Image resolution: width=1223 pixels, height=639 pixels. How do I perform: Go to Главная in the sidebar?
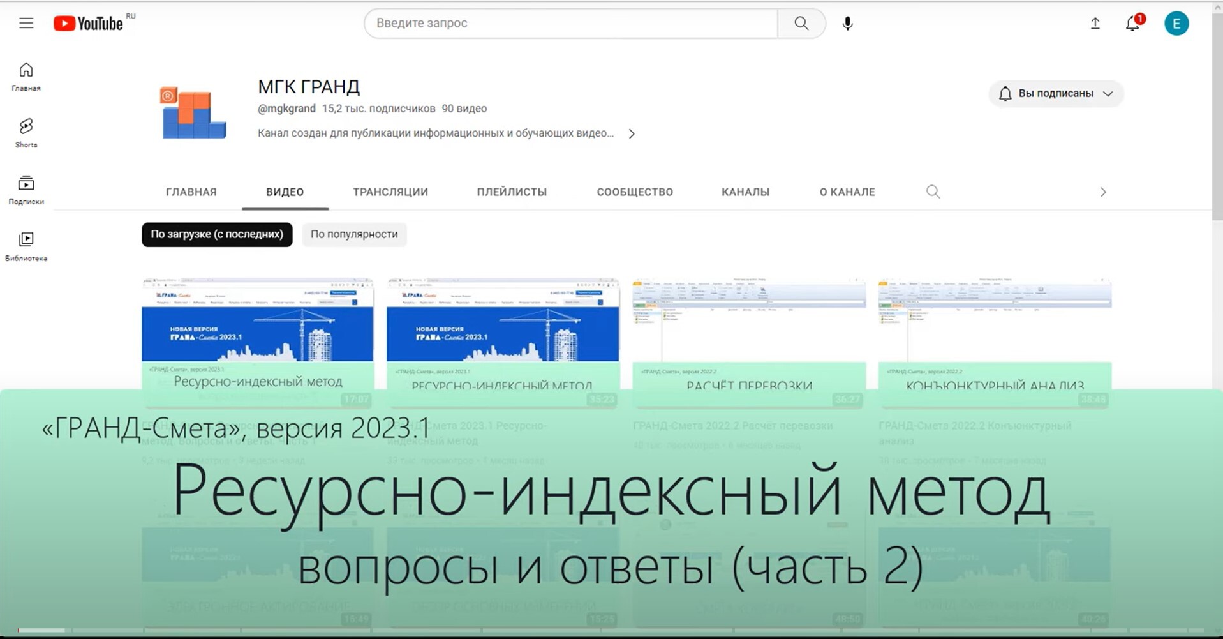[26, 77]
